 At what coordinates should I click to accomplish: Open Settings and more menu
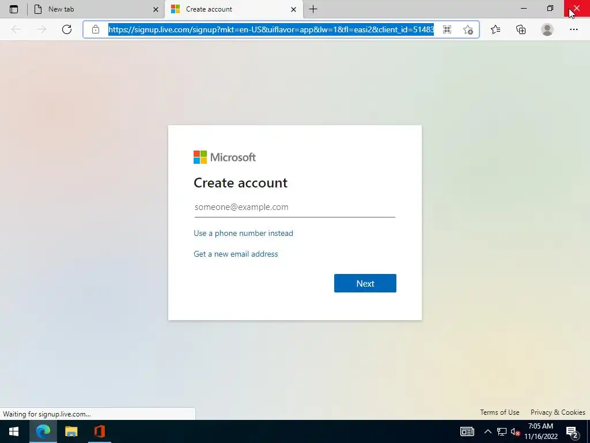(x=573, y=29)
